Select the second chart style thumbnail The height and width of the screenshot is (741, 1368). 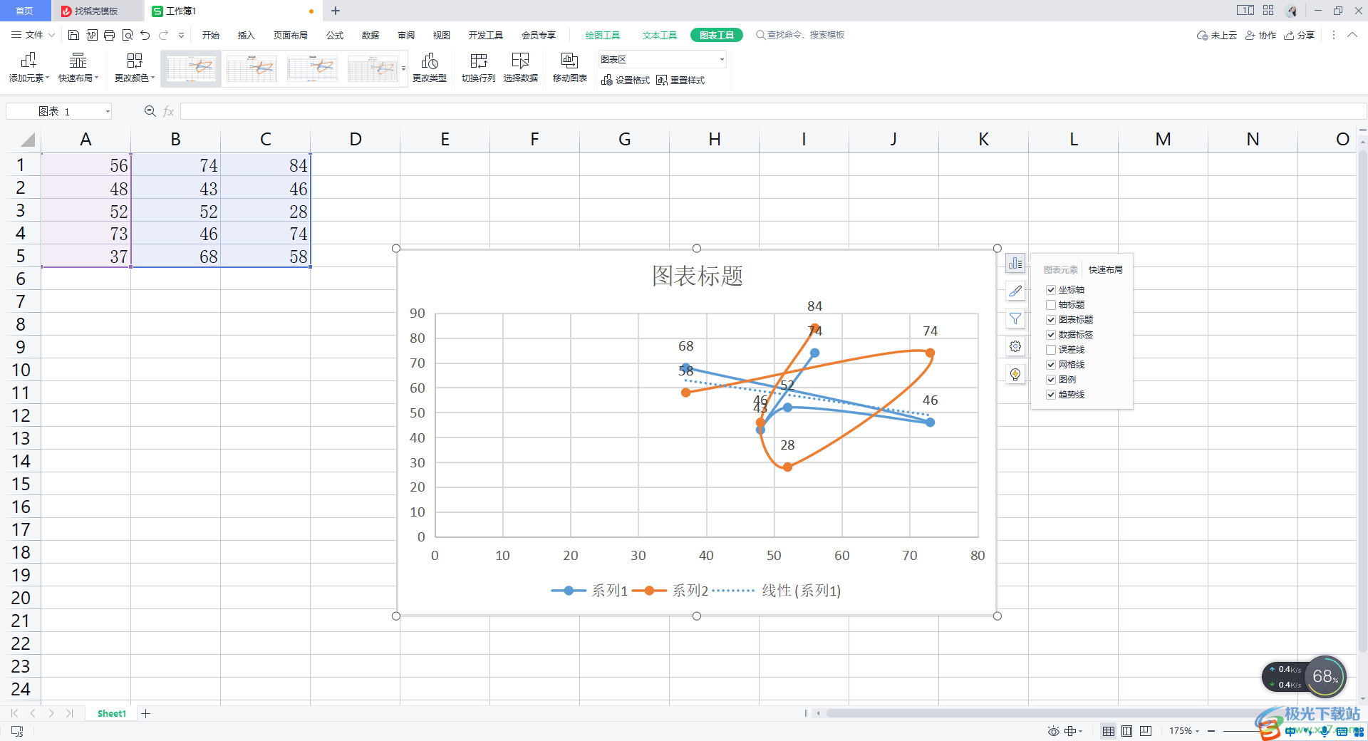click(252, 68)
